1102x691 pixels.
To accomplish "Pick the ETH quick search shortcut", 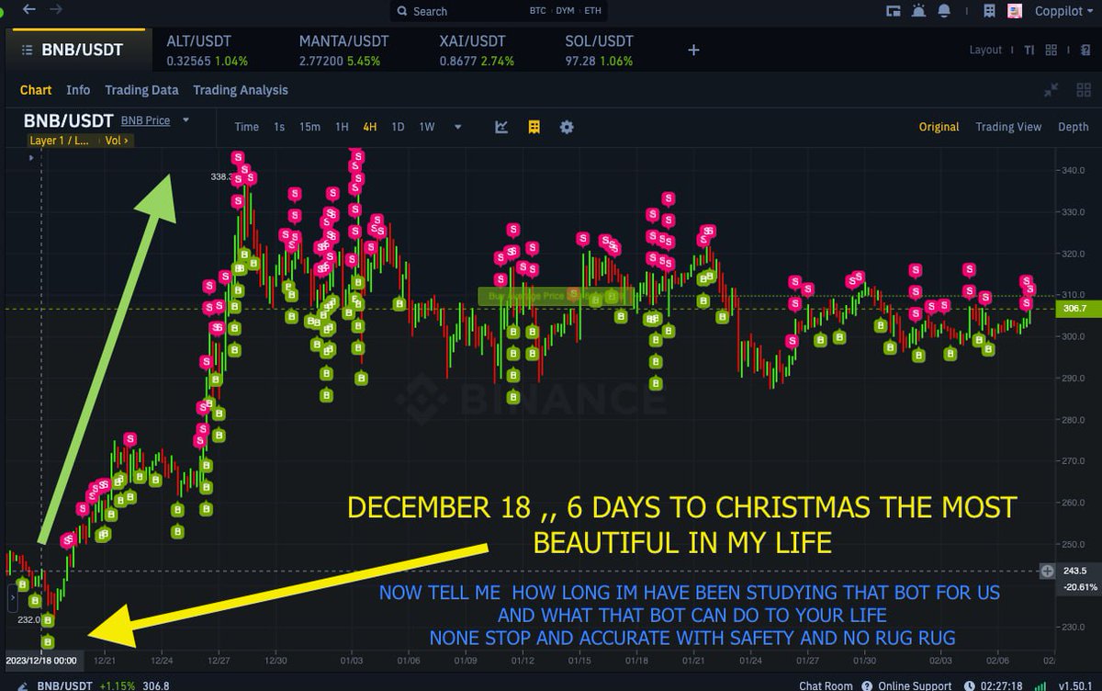I will click(592, 11).
